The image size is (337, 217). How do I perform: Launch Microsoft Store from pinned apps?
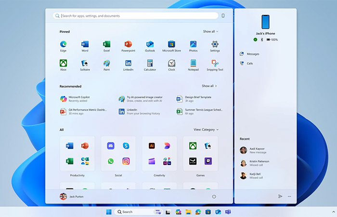coord(171,45)
